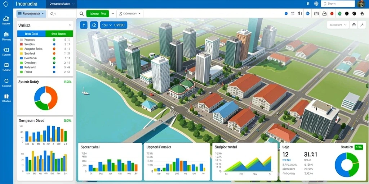Click the camera snapshot icon in the toolbar

[316, 14]
